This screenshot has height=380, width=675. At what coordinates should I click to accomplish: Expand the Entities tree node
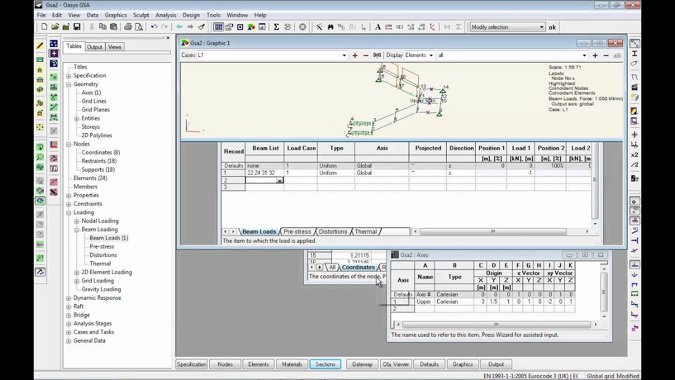coord(76,118)
